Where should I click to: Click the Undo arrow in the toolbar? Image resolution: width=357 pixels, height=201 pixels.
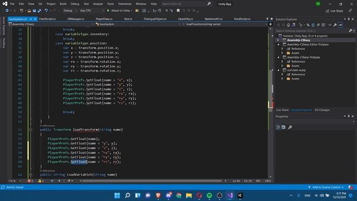point(46,11)
